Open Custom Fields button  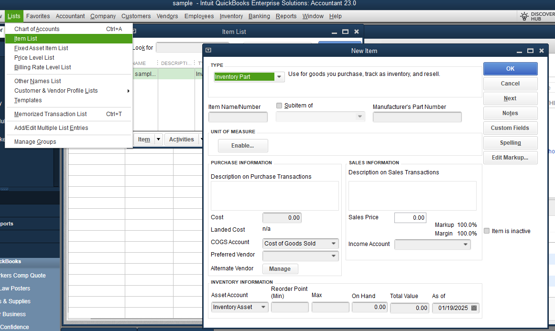pos(510,128)
